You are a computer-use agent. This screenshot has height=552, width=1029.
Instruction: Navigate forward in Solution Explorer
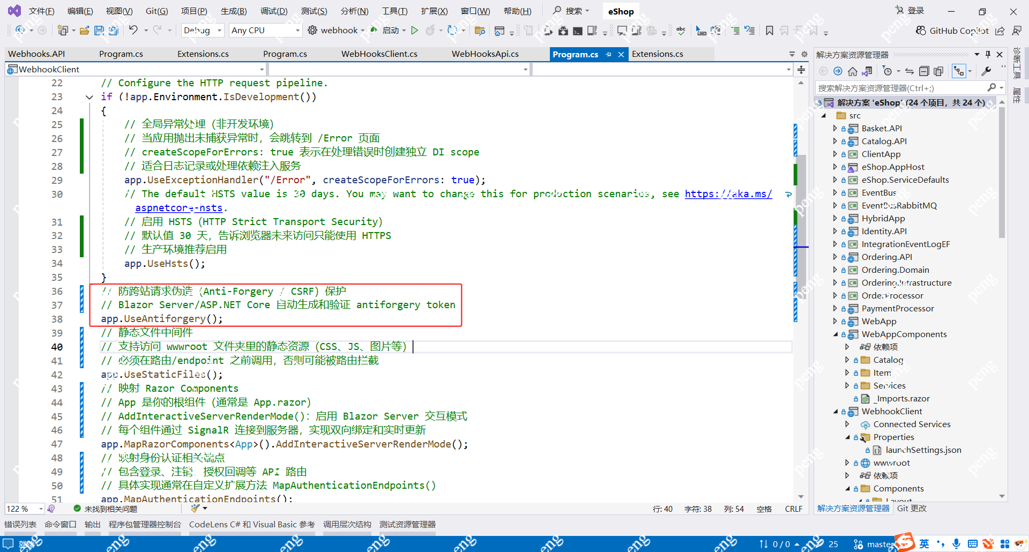(838, 71)
